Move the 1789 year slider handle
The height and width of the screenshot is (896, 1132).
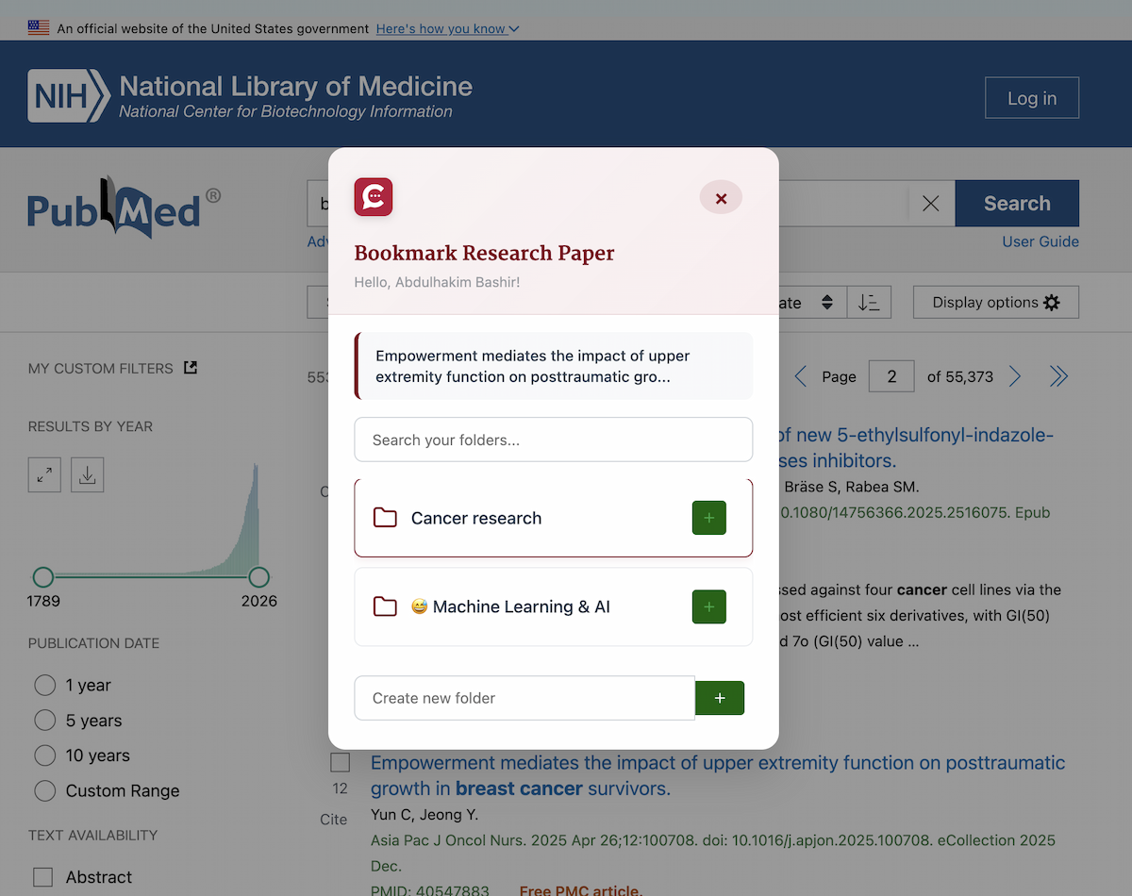tap(43, 577)
